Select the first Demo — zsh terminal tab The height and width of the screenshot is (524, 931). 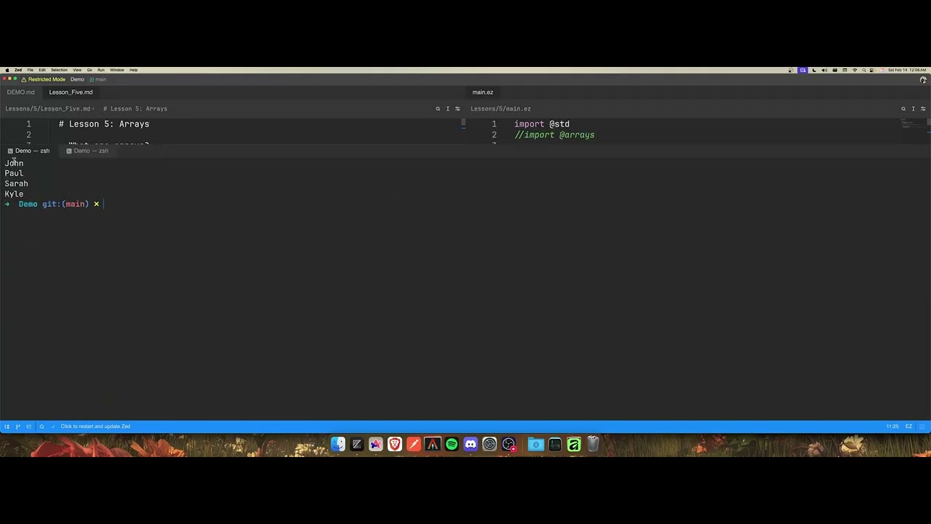(28, 151)
